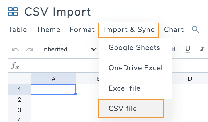Open the Chart menu
This screenshot has width=208, height=122.
(174, 30)
